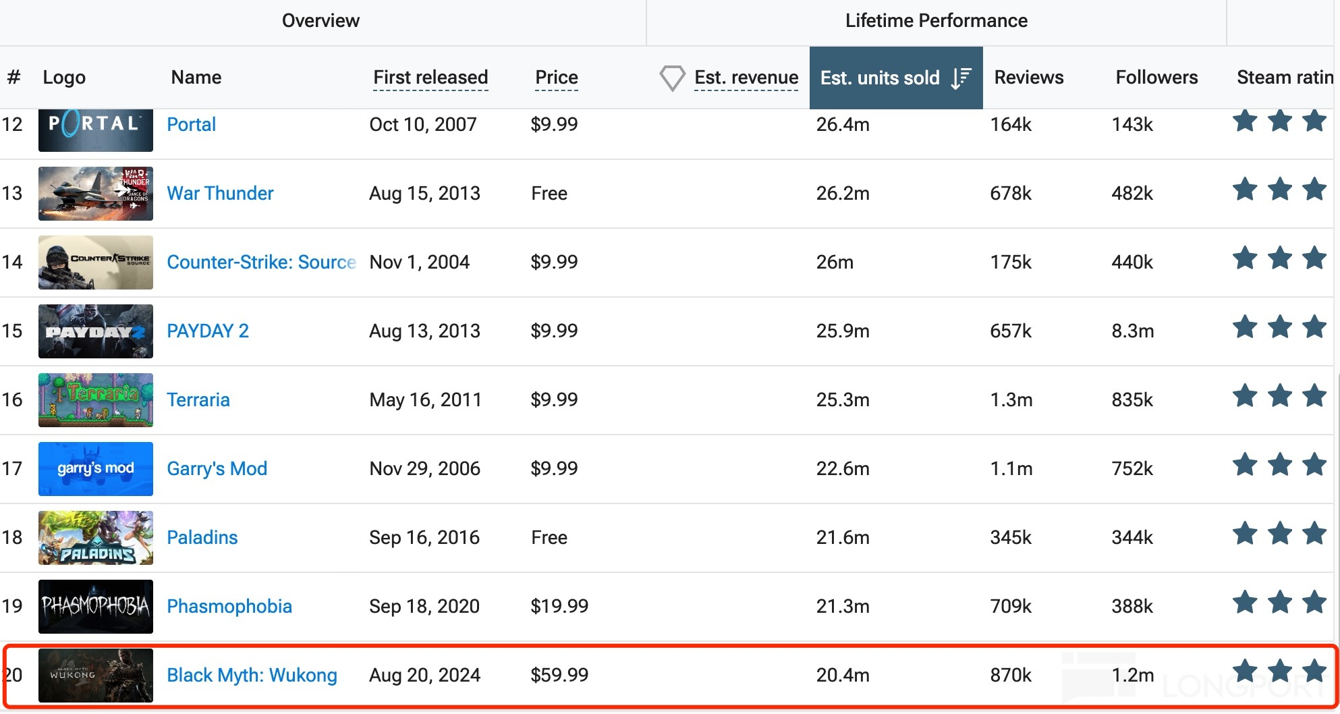The height and width of the screenshot is (714, 1340).
Task: Sort table by First released column
Action: [430, 78]
